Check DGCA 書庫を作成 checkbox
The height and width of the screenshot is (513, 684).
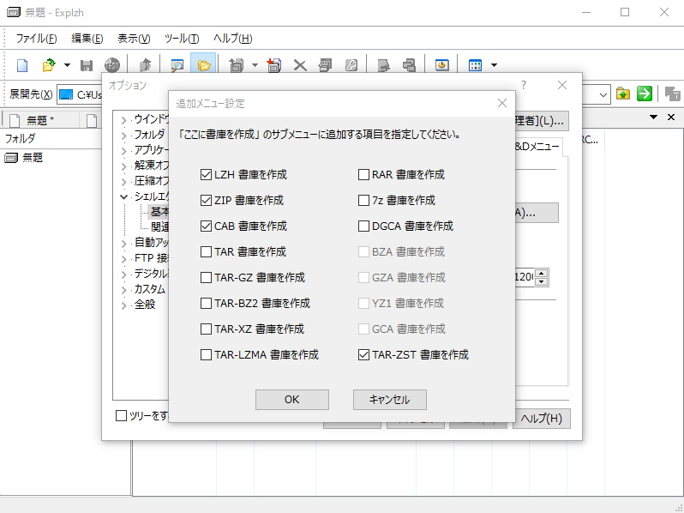pos(363,226)
